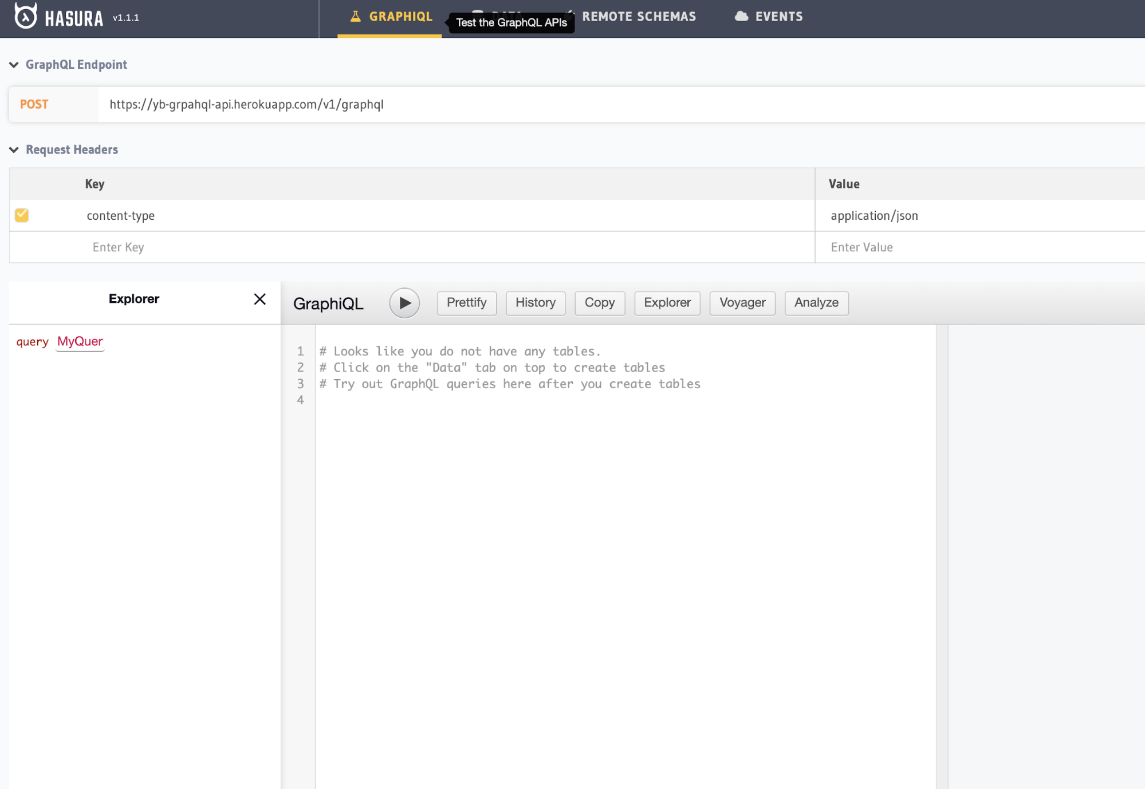Collapse the GraphQL Endpoint section
Screen dimensions: 1145x789
click(x=14, y=65)
